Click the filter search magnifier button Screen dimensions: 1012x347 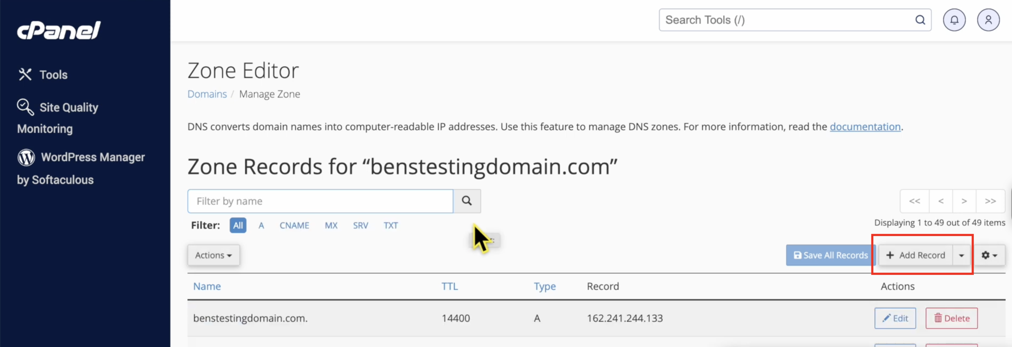coord(467,201)
